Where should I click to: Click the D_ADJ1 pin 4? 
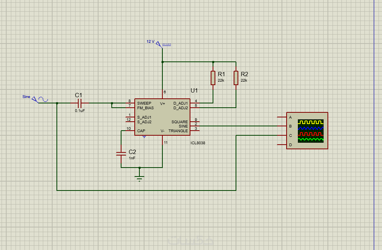pyautogui.click(x=195, y=103)
